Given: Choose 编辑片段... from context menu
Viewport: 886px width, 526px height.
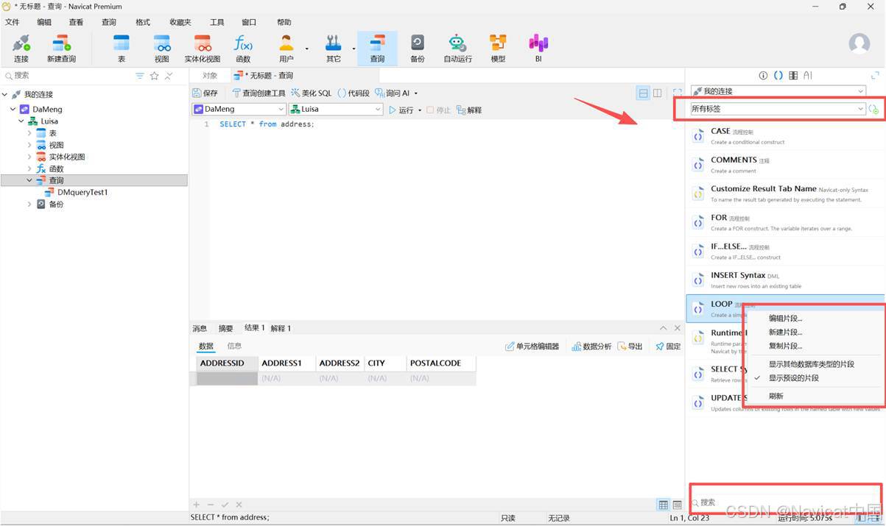Looking at the screenshot, I should pos(786,319).
